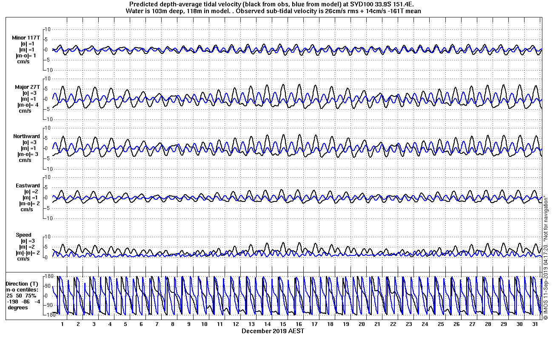This screenshot has height=340, width=553.
Task: Click the '|m-o|= 4' statistic under Major 27T
Action: coord(28,105)
